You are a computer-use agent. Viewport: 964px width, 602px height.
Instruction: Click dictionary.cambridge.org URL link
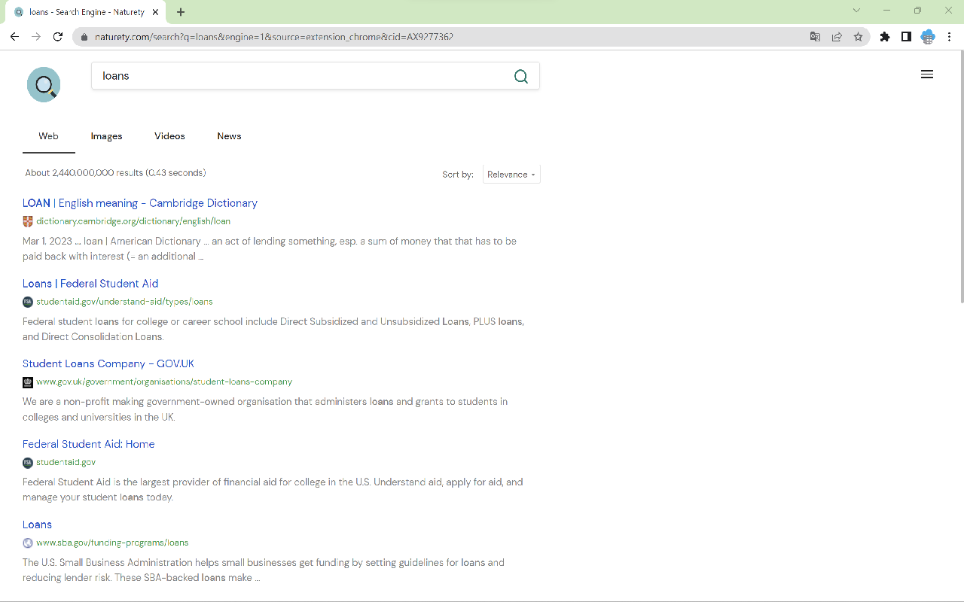tap(133, 221)
